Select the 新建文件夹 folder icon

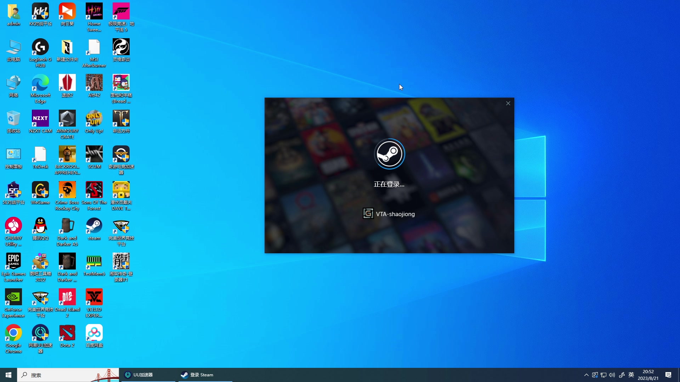67,50
